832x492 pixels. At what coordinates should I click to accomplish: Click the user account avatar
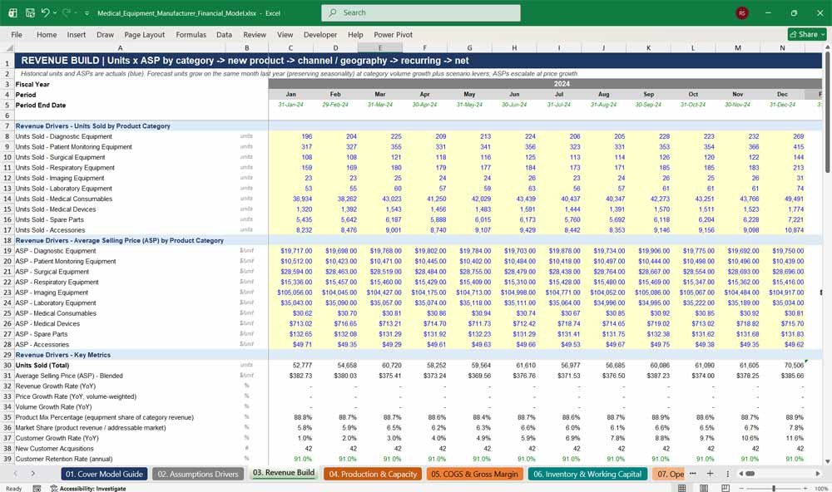click(742, 12)
